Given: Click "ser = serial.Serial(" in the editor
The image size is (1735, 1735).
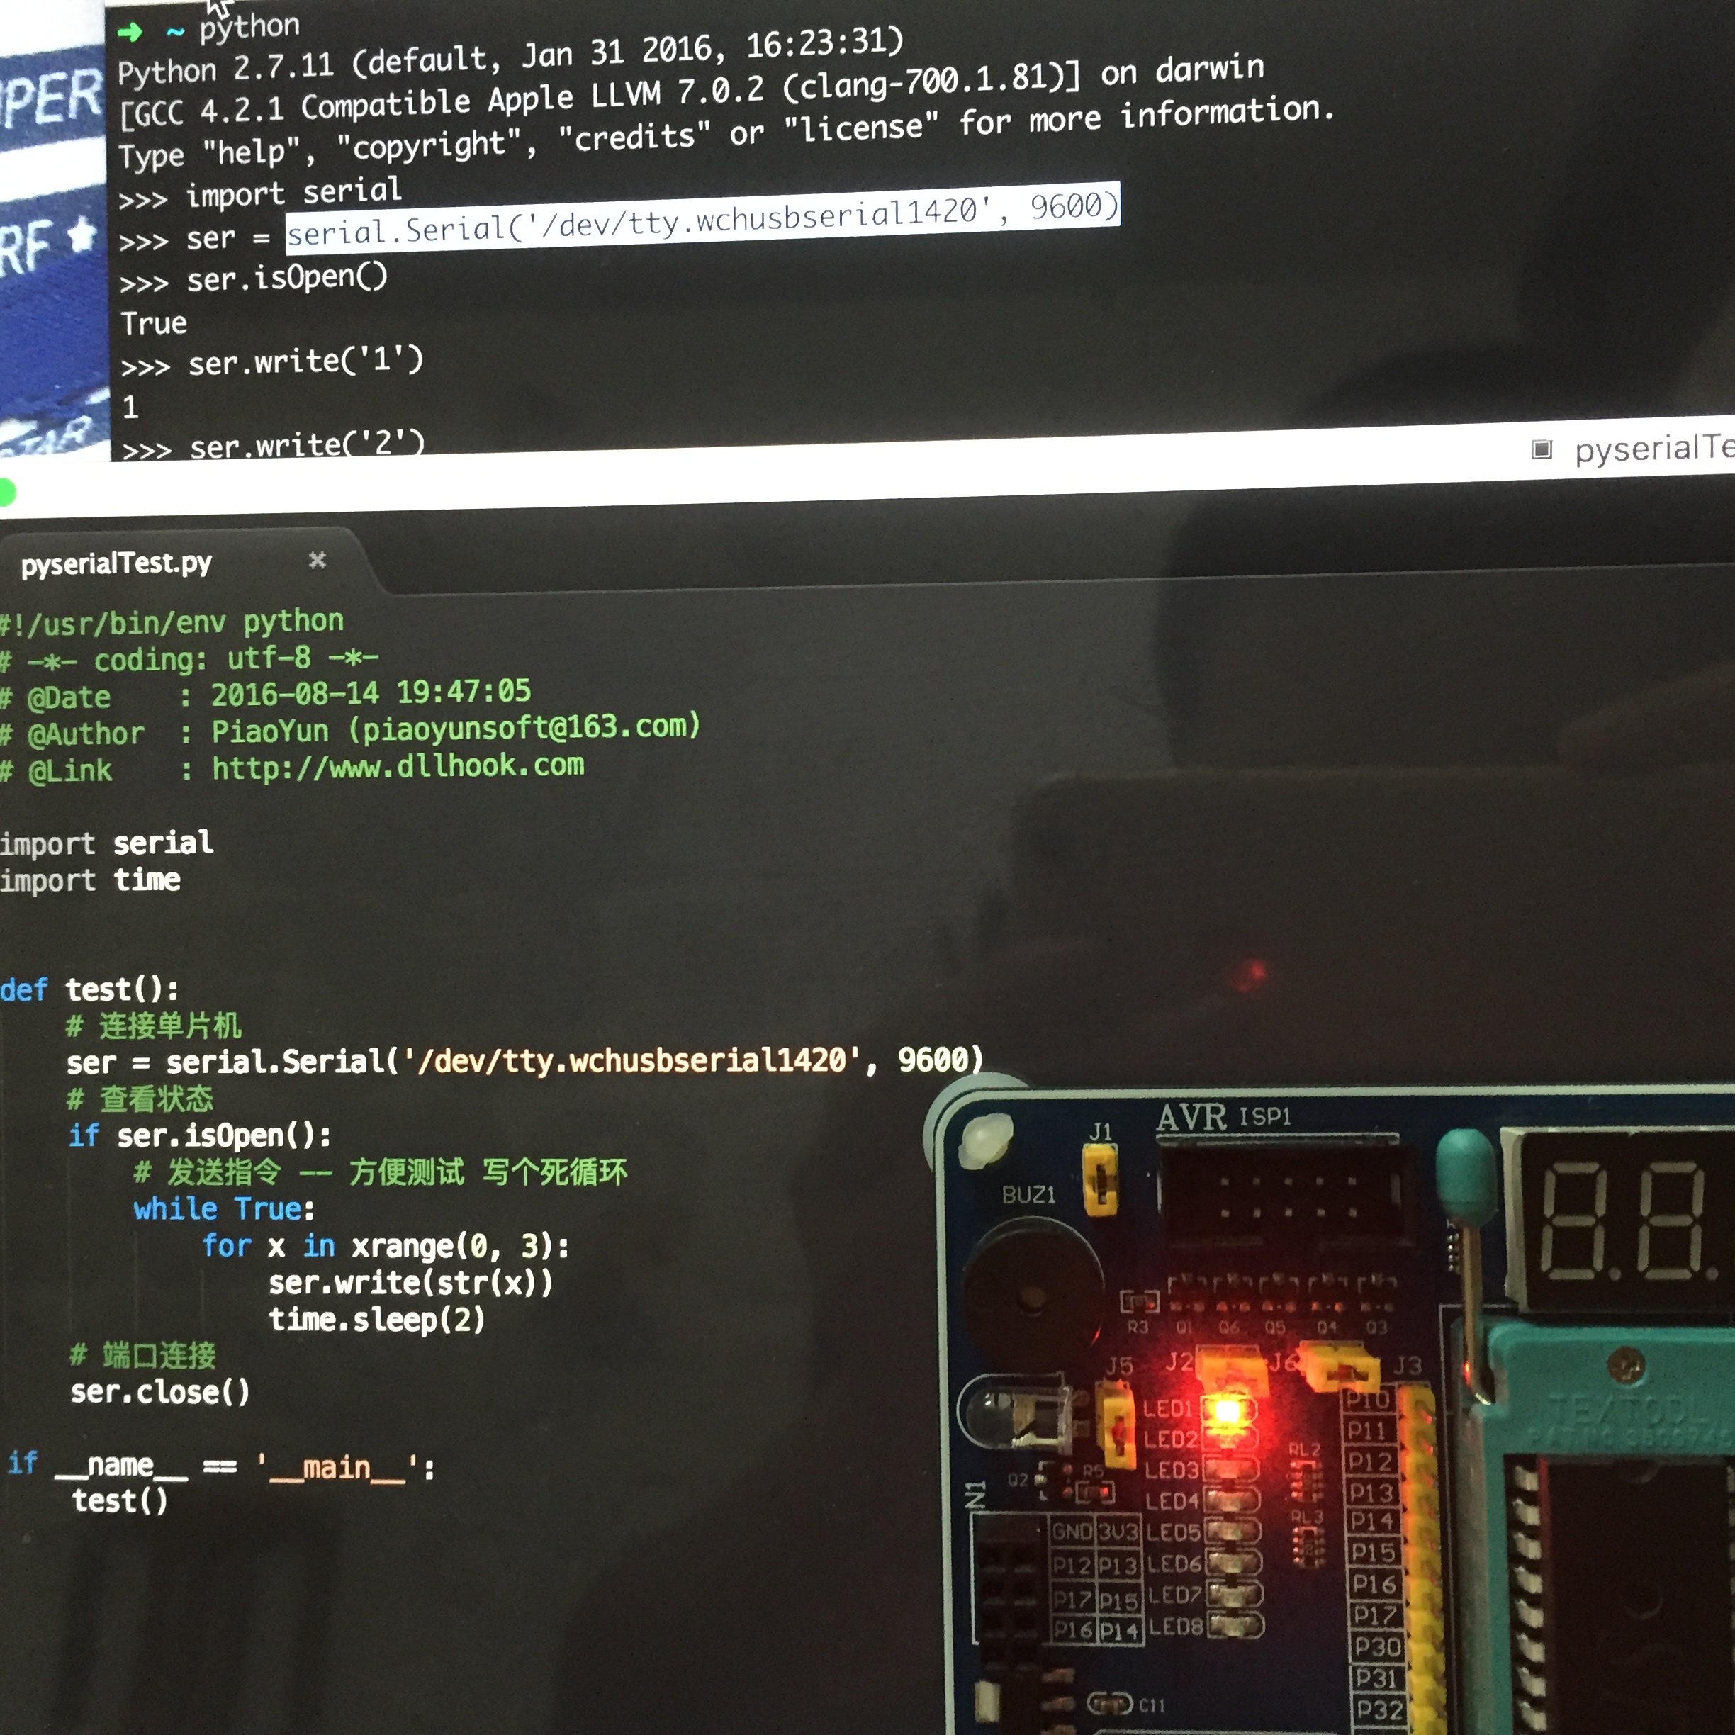Looking at the screenshot, I should [x=525, y=1062].
